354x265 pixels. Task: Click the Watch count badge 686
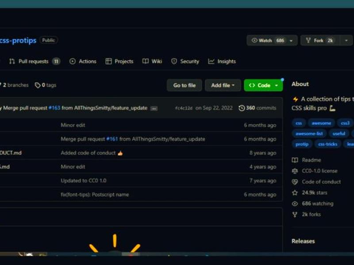280,41
